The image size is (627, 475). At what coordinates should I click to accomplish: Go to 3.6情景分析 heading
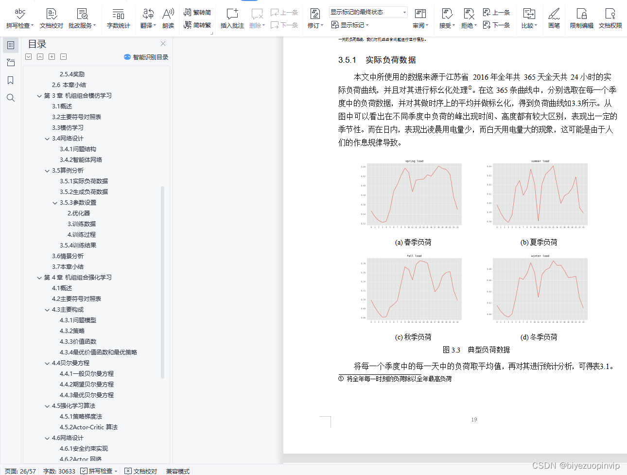pyautogui.click(x=68, y=256)
